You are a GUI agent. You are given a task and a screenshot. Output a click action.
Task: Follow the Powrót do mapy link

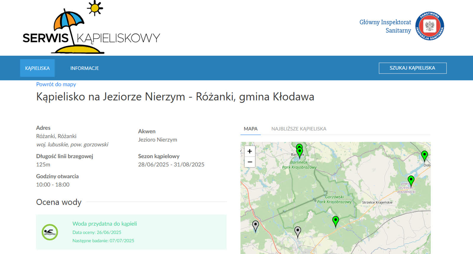click(56, 84)
